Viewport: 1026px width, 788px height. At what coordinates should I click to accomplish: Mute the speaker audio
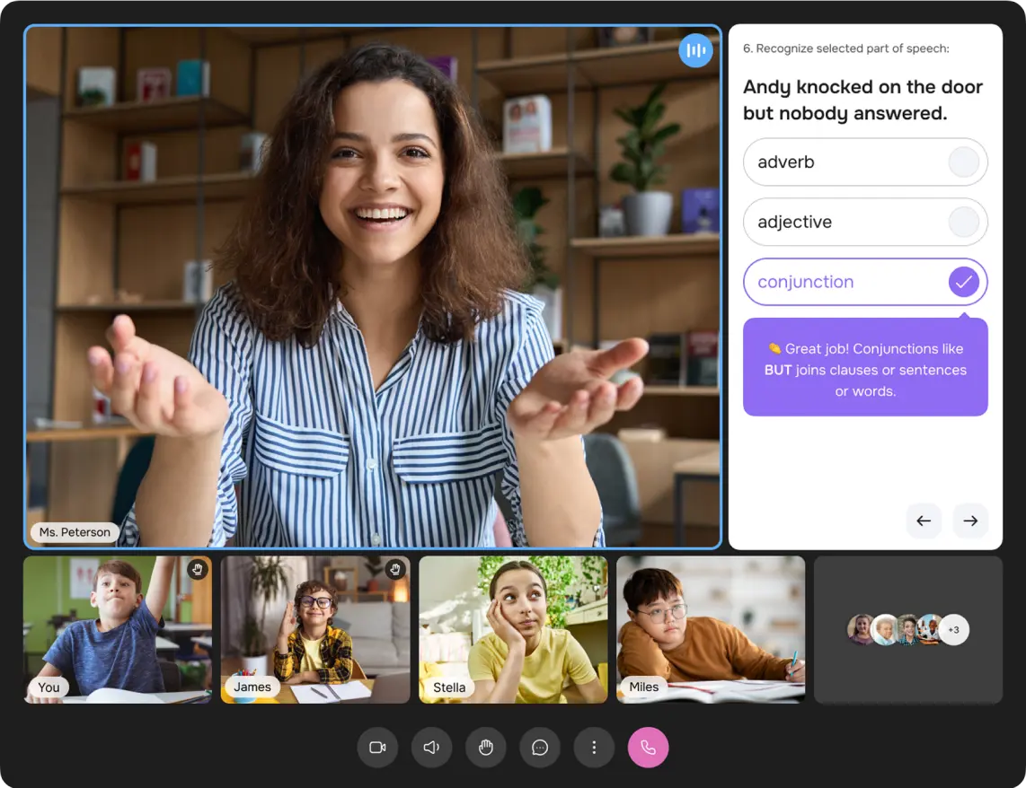point(431,748)
